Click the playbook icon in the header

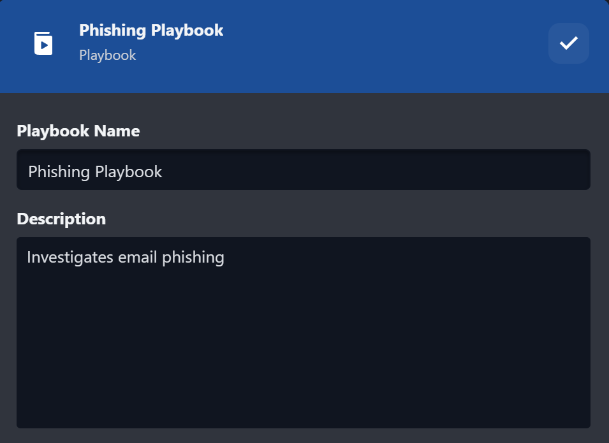tap(43, 43)
